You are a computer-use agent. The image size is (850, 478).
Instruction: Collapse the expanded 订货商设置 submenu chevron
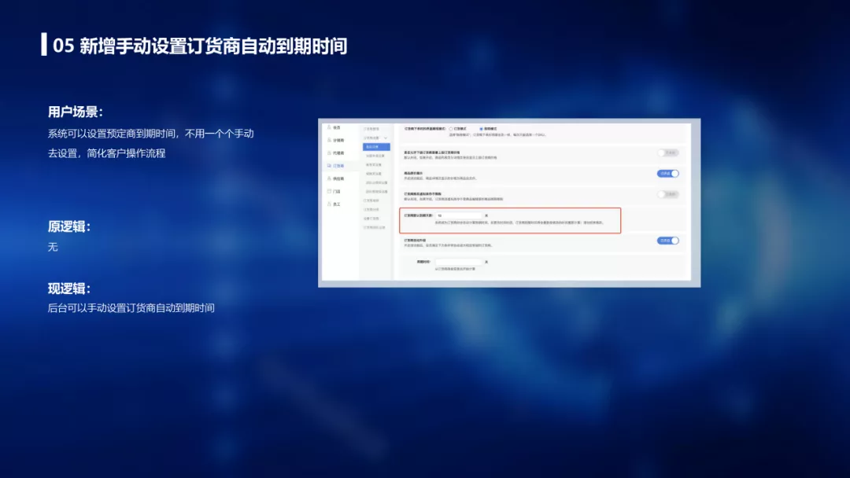coord(386,138)
